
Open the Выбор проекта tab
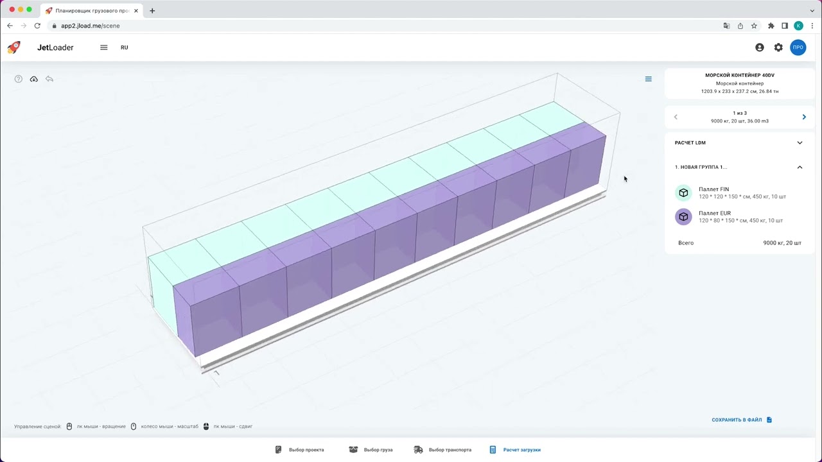pos(299,450)
